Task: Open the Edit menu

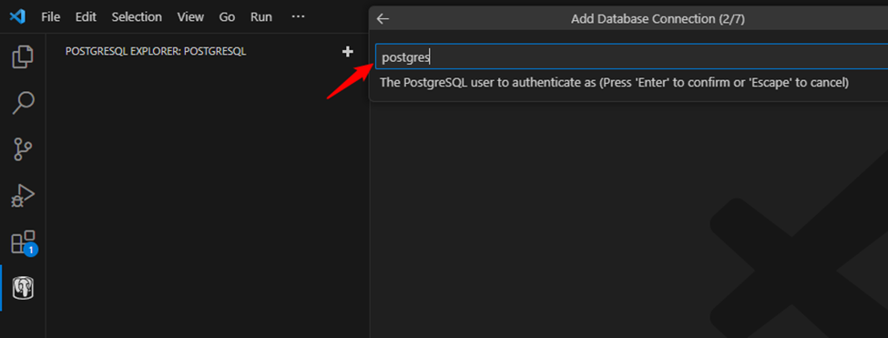Action: point(86,17)
